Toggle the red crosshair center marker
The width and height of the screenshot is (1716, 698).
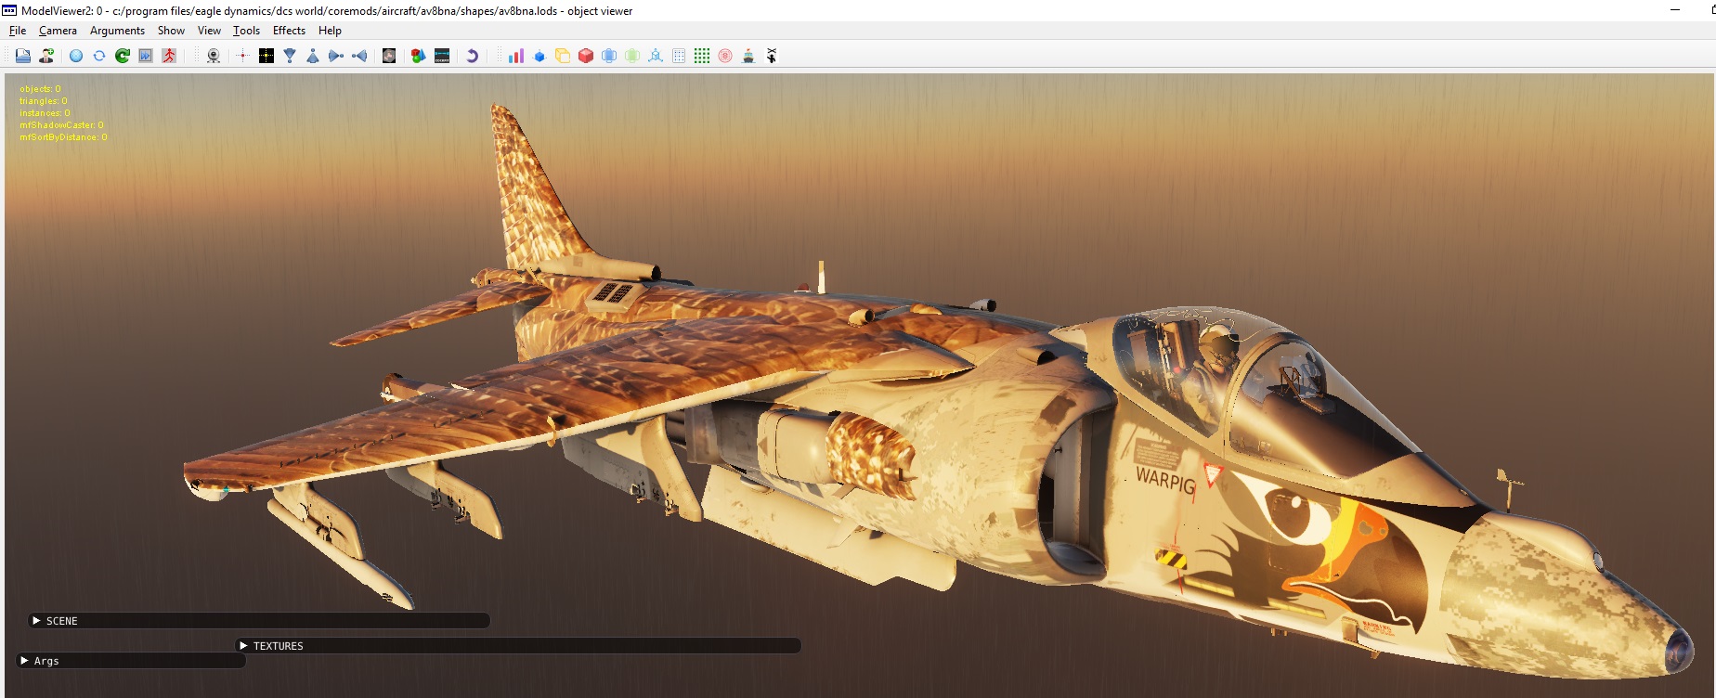click(242, 56)
